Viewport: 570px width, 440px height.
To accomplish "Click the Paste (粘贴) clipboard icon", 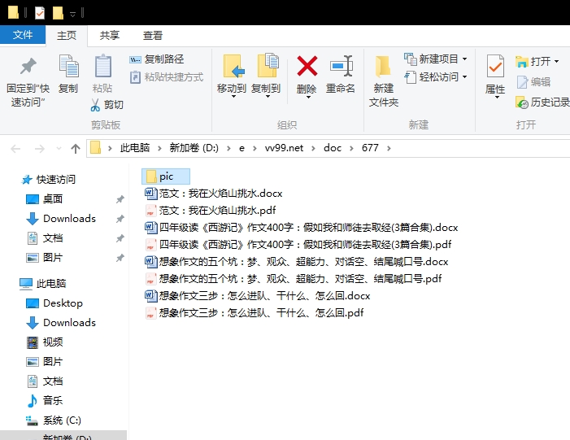I will click(103, 66).
